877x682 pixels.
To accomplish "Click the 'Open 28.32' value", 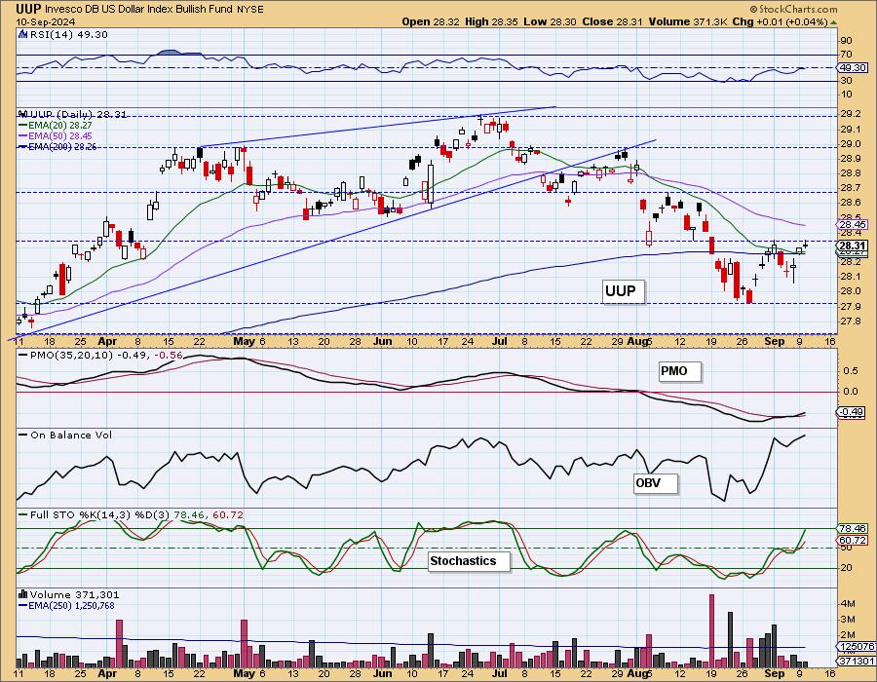I will pyautogui.click(x=432, y=21).
